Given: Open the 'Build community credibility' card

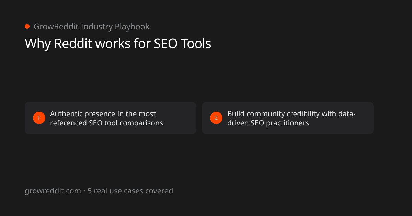Looking at the screenshot, I should [x=288, y=118].
